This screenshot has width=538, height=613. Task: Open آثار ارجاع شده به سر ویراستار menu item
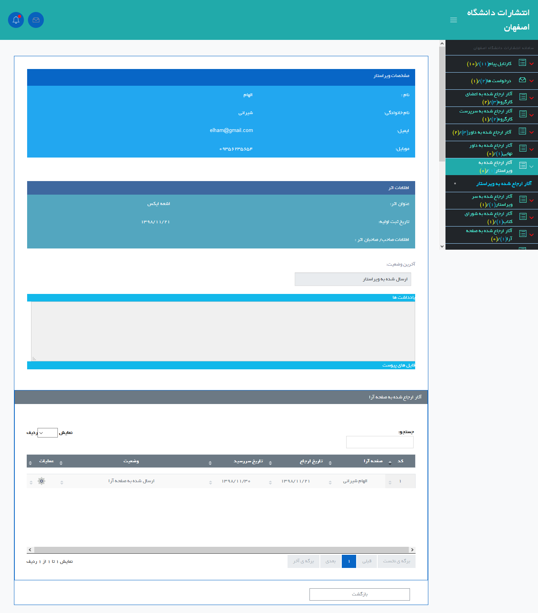492,201
